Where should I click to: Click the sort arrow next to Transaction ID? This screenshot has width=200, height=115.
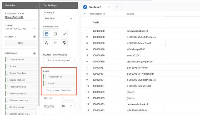point(84,14)
